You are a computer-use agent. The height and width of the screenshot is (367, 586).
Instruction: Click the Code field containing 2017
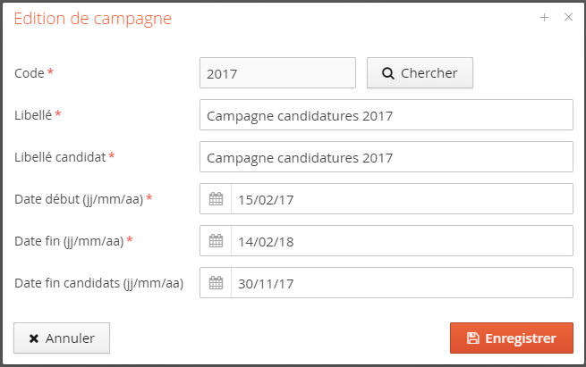pyautogui.click(x=277, y=73)
